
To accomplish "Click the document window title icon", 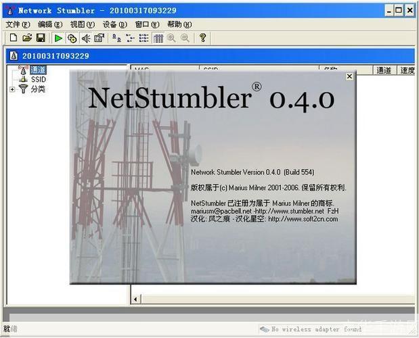I will (x=14, y=56).
